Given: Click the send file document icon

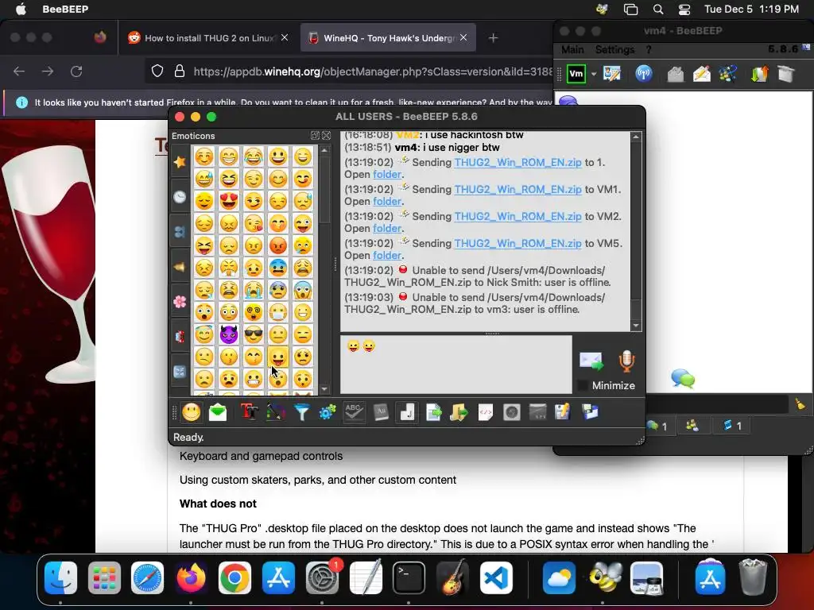Looking at the screenshot, I should pyautogui.click(x=433, y=412).
